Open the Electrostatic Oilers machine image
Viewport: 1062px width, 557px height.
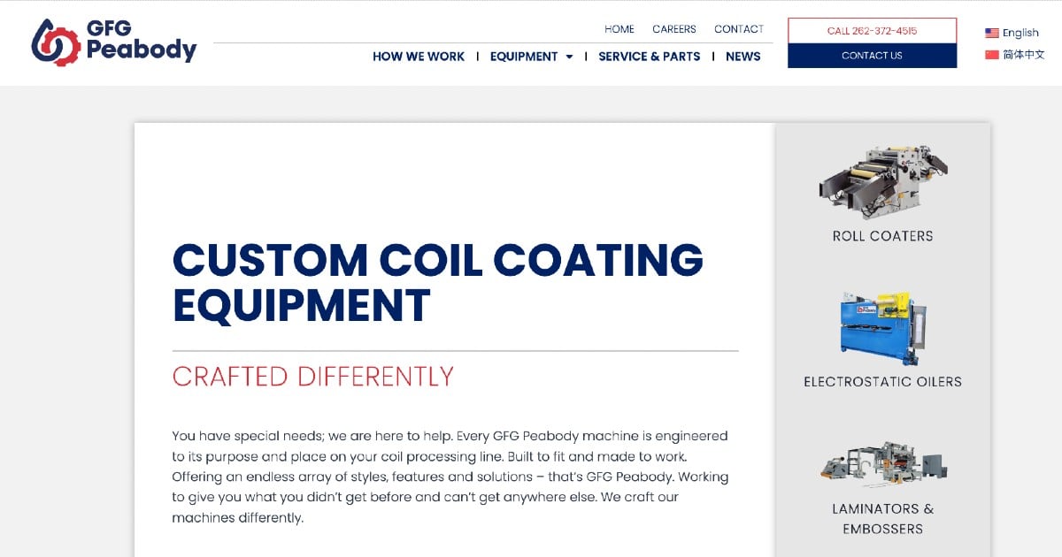click(882, 328)
